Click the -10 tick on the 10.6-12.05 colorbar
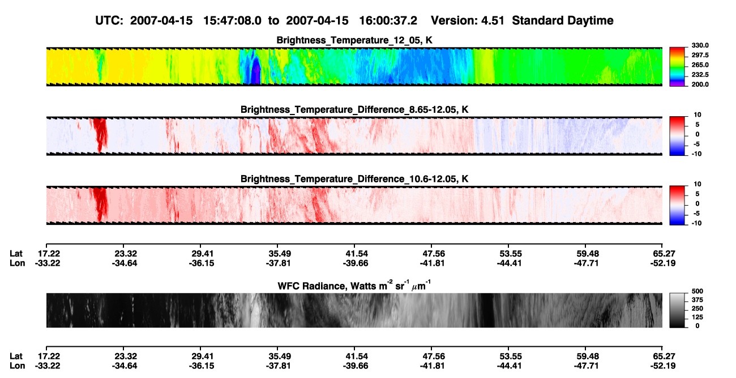The height and width of the screenshot is (378, 736). click(x=697, y=223)
